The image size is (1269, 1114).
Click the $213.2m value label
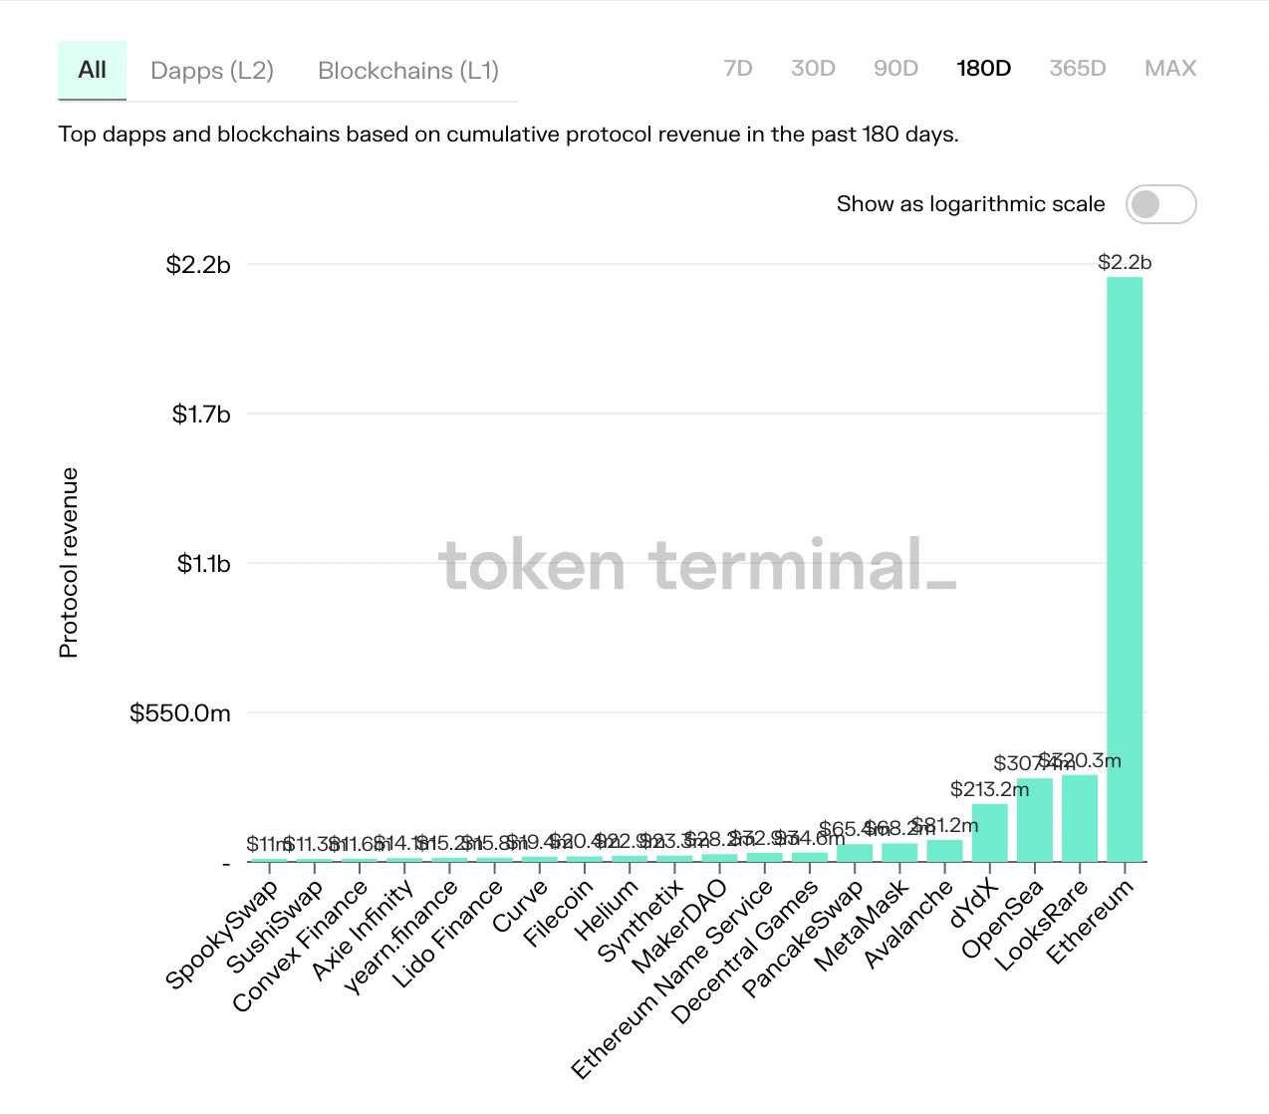pos(989,789)
